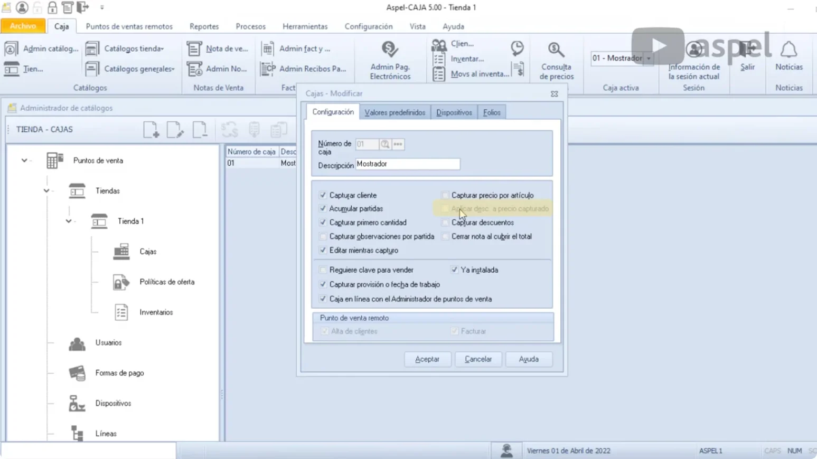
Task: Switch to the Folios tab
Action: [492, 112]
